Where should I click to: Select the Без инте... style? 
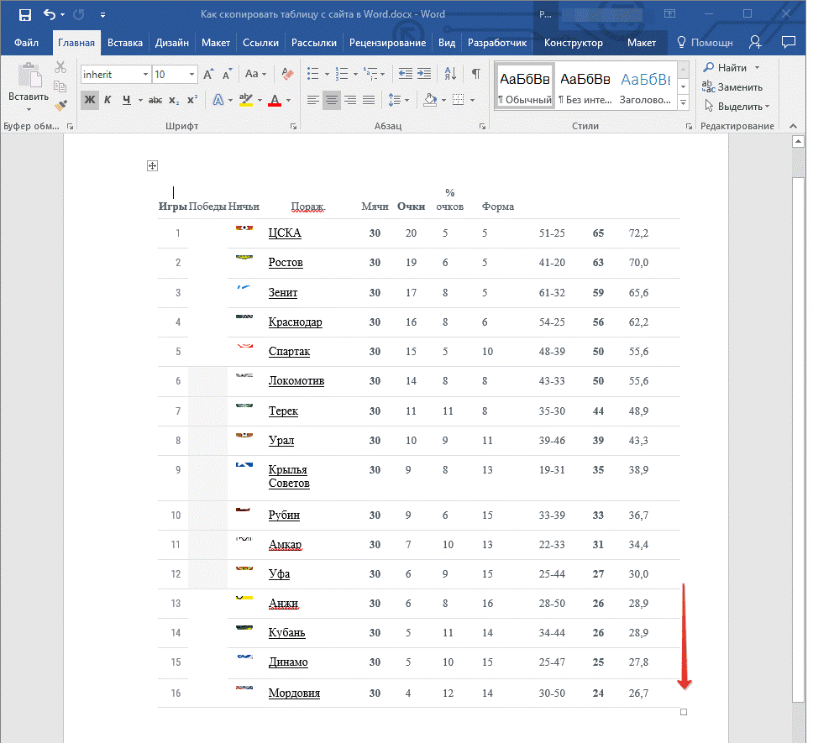pyautogui.click(x=585, y=86)
